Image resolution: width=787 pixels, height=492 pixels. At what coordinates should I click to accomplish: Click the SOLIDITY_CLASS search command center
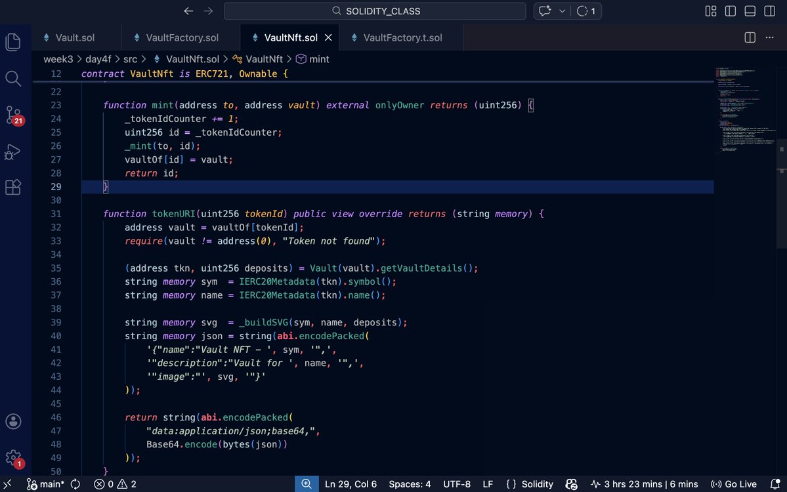(x=375, y=11)
